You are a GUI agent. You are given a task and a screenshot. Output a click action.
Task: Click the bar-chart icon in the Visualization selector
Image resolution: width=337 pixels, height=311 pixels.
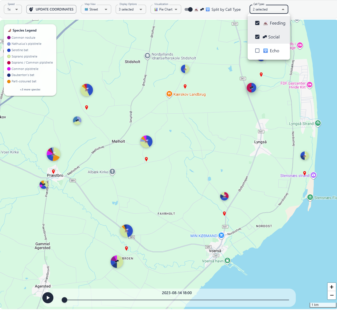point(155,9)
